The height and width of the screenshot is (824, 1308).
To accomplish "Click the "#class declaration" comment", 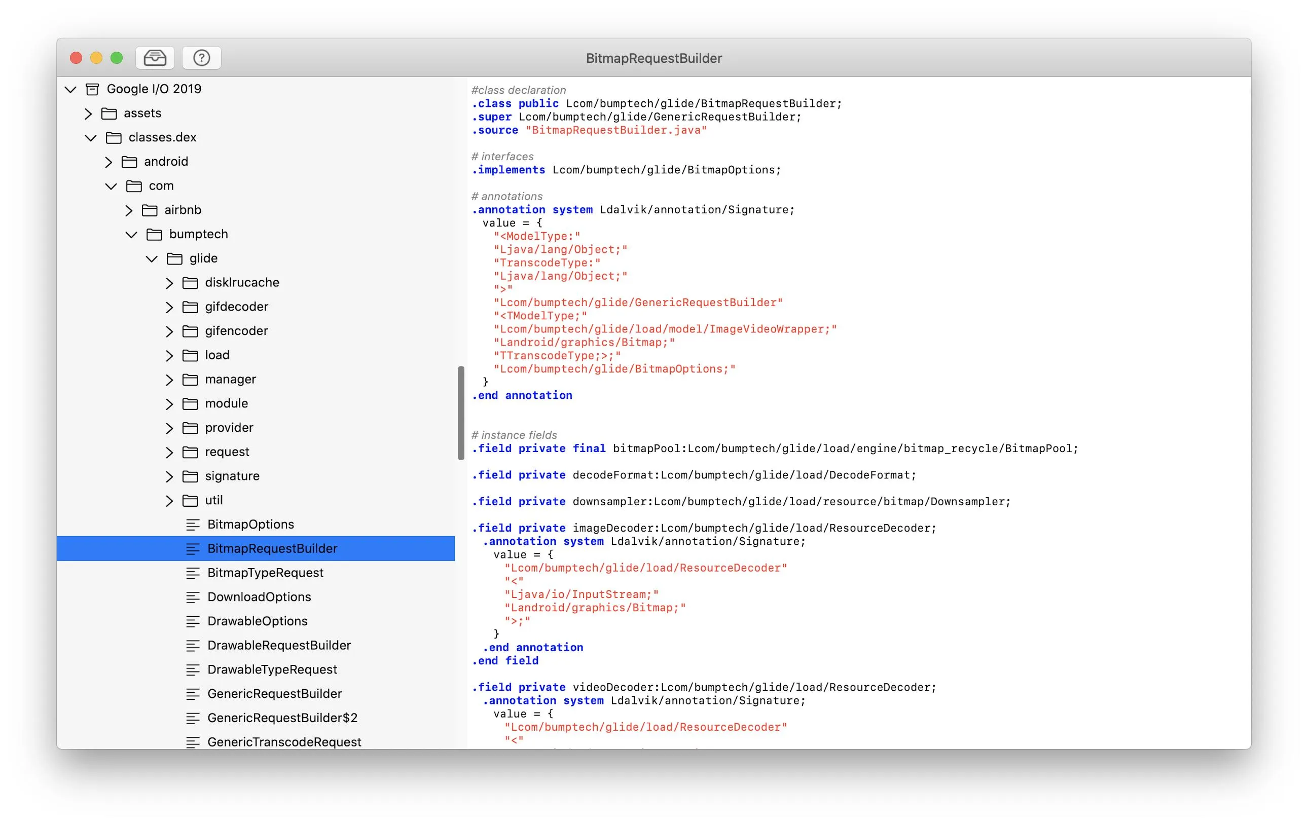I will click(x=518, y=90).
